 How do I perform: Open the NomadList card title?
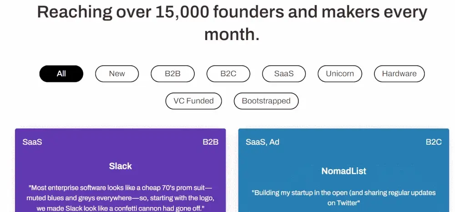tap(344, 171)
